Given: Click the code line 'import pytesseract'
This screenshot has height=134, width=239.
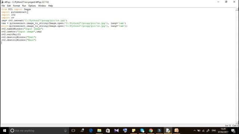Looking at the screenshot, I should coord(14,12).
